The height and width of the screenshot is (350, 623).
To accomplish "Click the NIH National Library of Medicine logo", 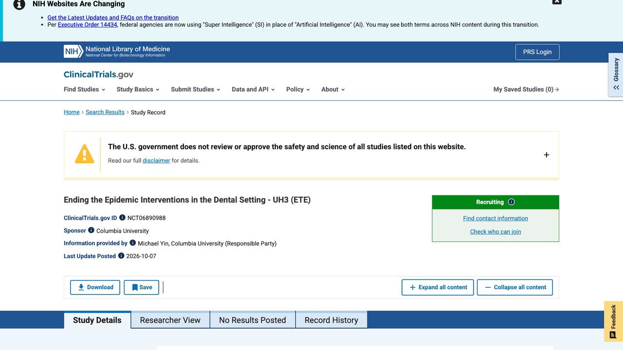I will 117,52.
